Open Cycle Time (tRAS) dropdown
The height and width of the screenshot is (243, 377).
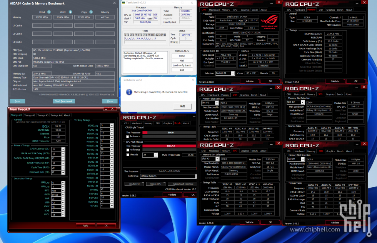pos(63,168)
